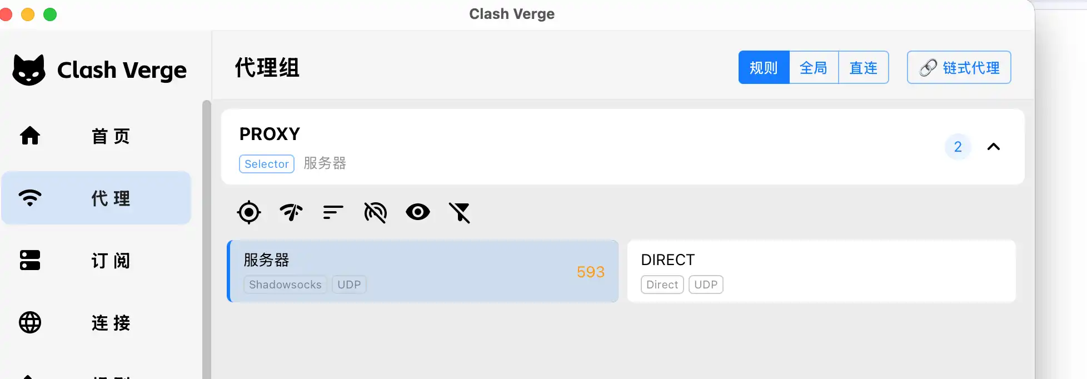Image resolution: width=1087 pixels, height=379 pixels.
Task: Click the locate current proxy node icon
Action: pyautogui.click(x=249, y=212)
